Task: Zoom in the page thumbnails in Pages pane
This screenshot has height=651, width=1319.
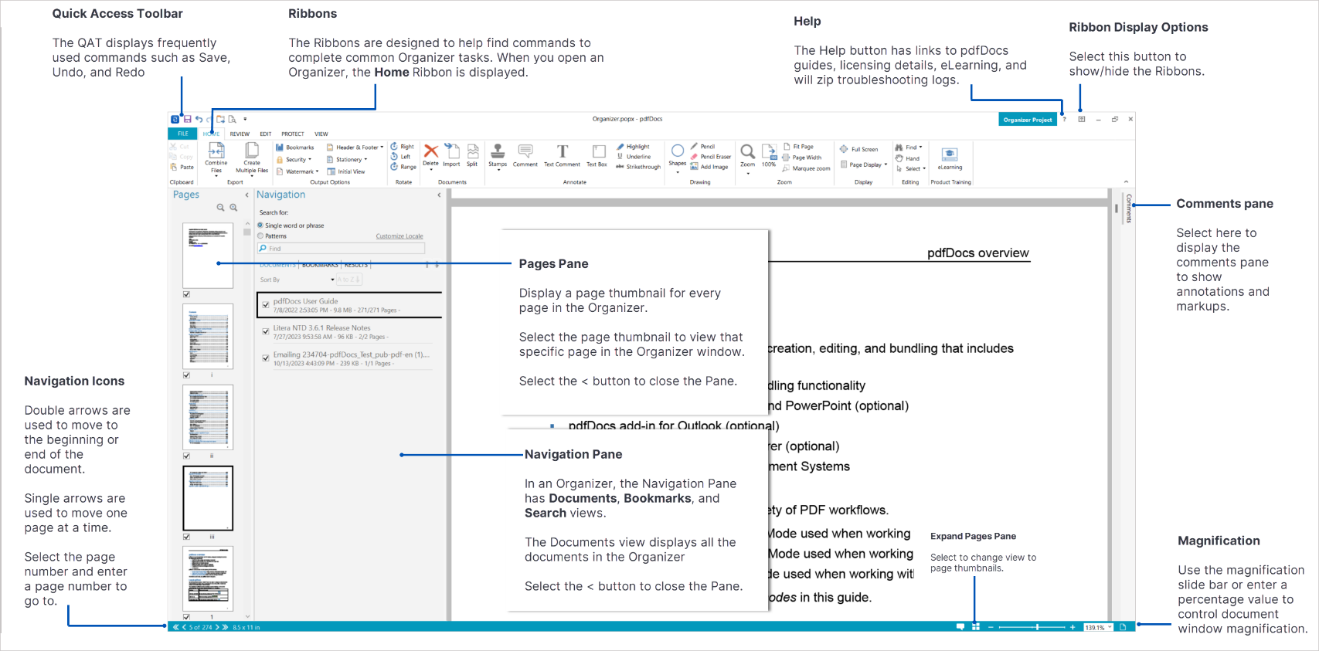Action: (233, 208)
